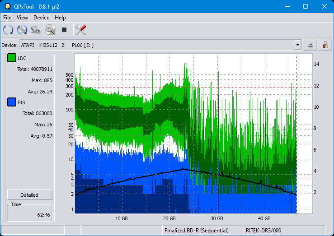Click the green LDC color swatch
Image resolution: width=334 pixels, height=236 pixels.
click(x=12, y=58)
